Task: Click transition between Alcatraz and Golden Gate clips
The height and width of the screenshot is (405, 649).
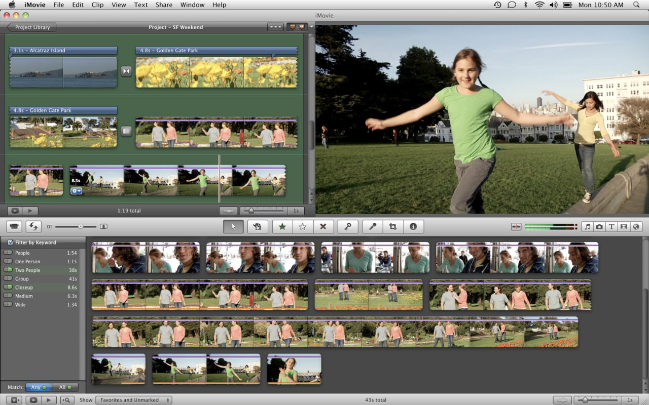Action: click(x=126, y=71)
